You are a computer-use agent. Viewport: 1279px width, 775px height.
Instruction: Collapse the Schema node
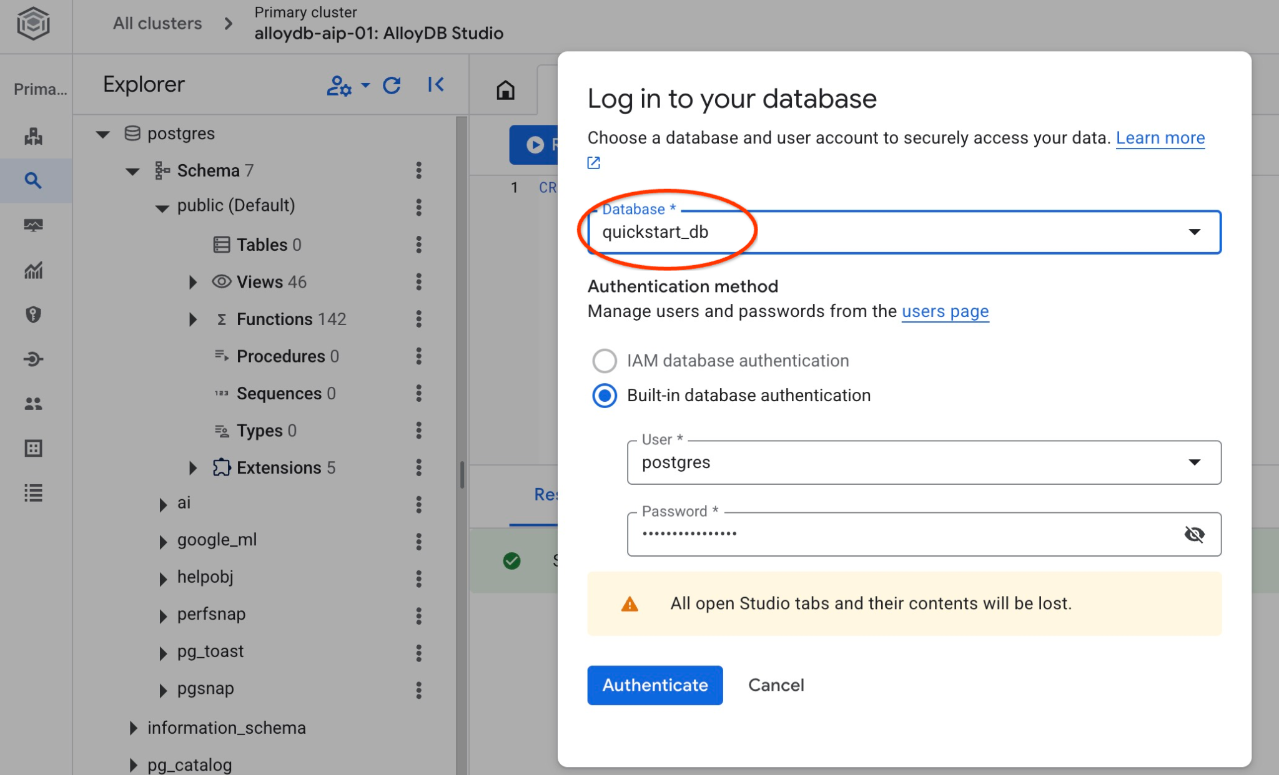(132, 171)
